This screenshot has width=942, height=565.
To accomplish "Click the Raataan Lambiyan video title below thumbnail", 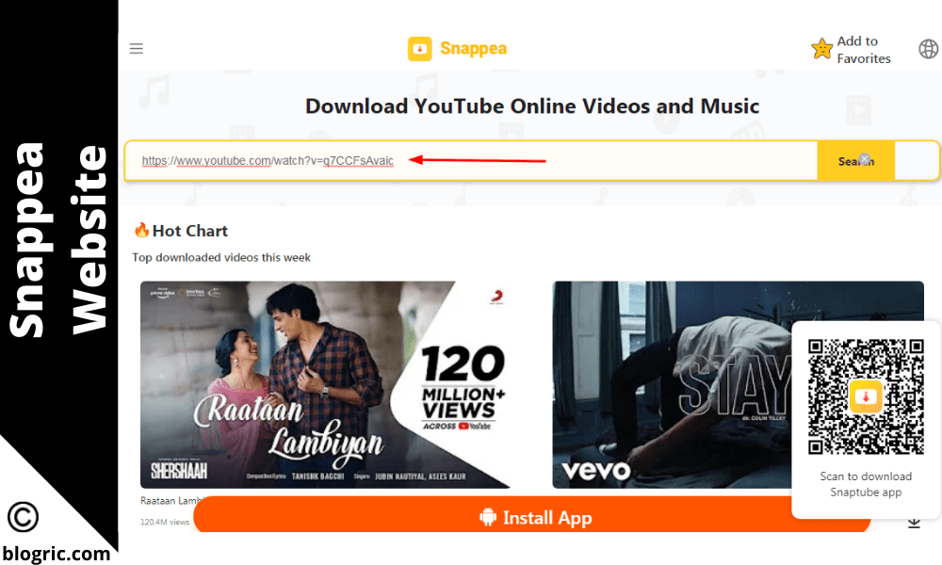I will pyautogui.click(x=170, y=501).
